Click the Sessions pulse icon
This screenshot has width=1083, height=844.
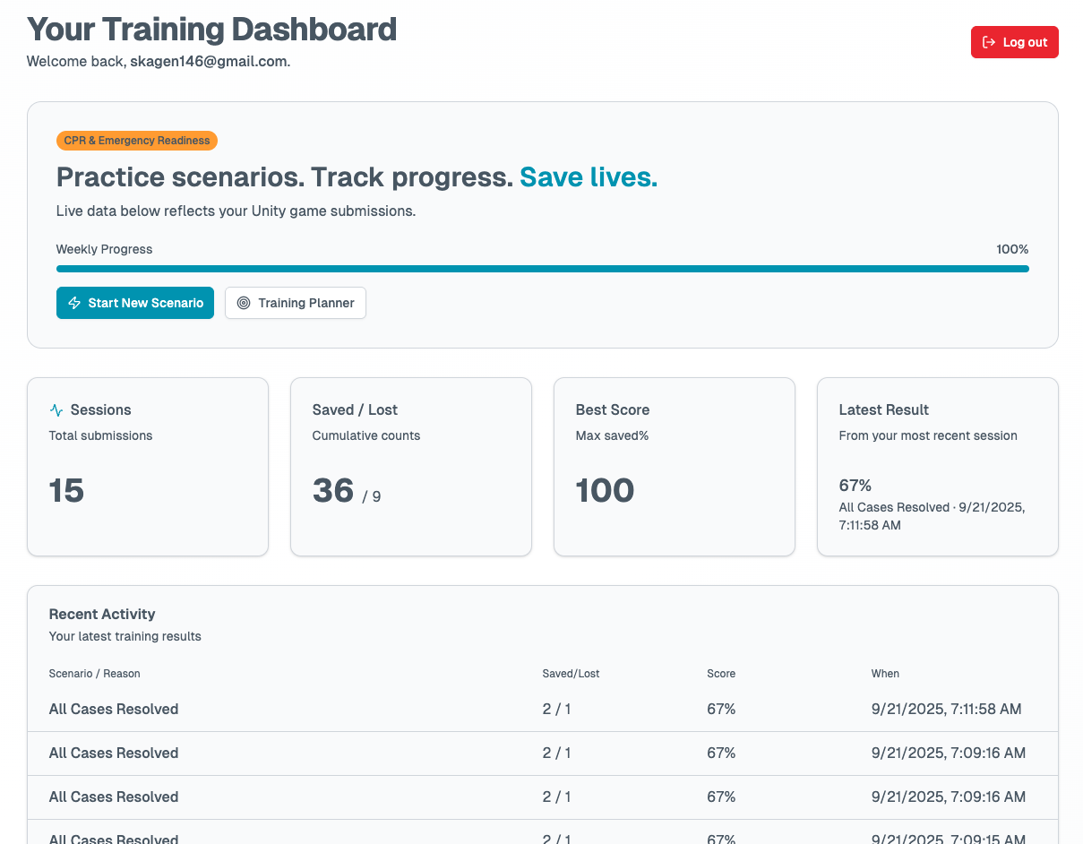point(56,410)
